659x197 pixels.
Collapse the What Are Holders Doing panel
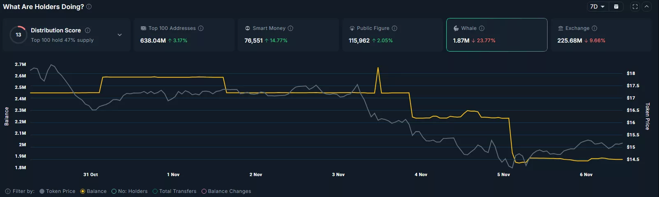(x=647, y=7)
